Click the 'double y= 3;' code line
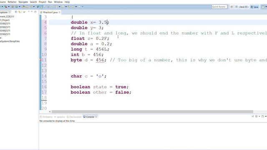267x150 pixels. click(x=87, y=28)
